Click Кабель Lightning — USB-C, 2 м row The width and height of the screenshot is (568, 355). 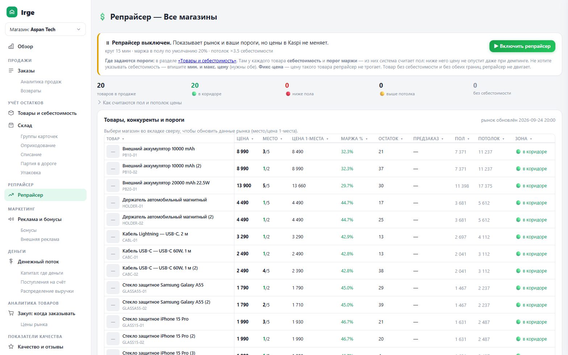(x=330, y=237)
